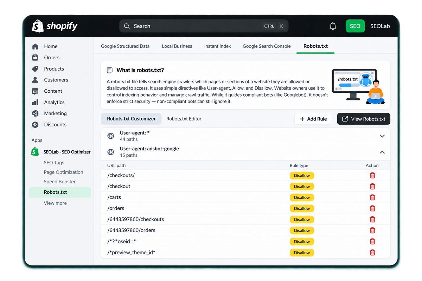
Task: Open Google Search Console tab
Action: pos(267,46)
